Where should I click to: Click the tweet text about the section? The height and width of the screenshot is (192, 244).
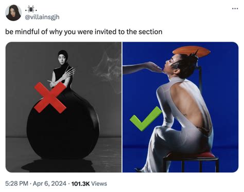click(x=84, y=32)
